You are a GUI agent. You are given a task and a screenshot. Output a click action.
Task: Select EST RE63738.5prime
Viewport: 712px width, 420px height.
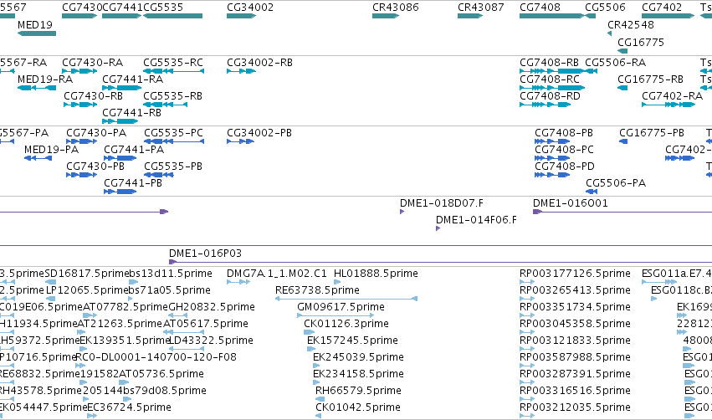pos(346,299)
